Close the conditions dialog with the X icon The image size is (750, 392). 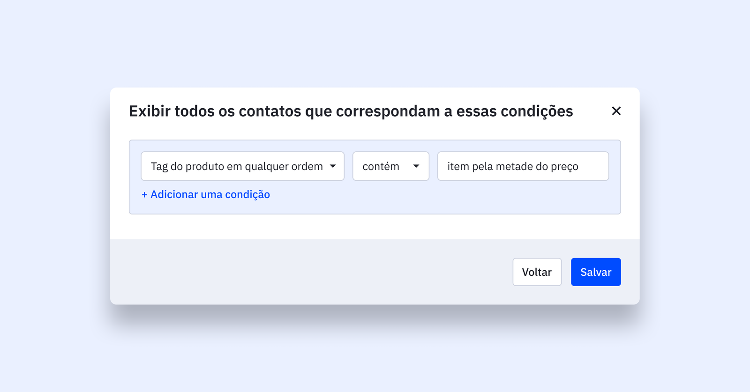point(616,111)
